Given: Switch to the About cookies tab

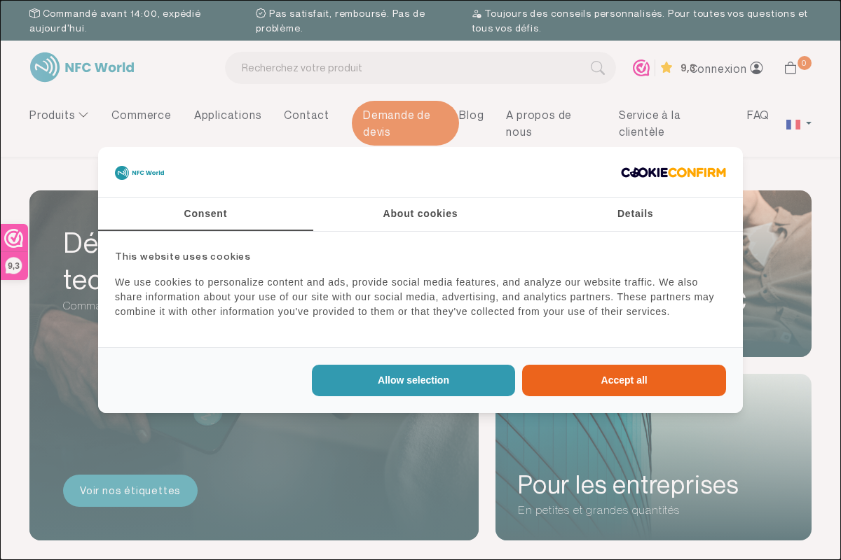Looking at the screenshot, I should coord(420,213).
